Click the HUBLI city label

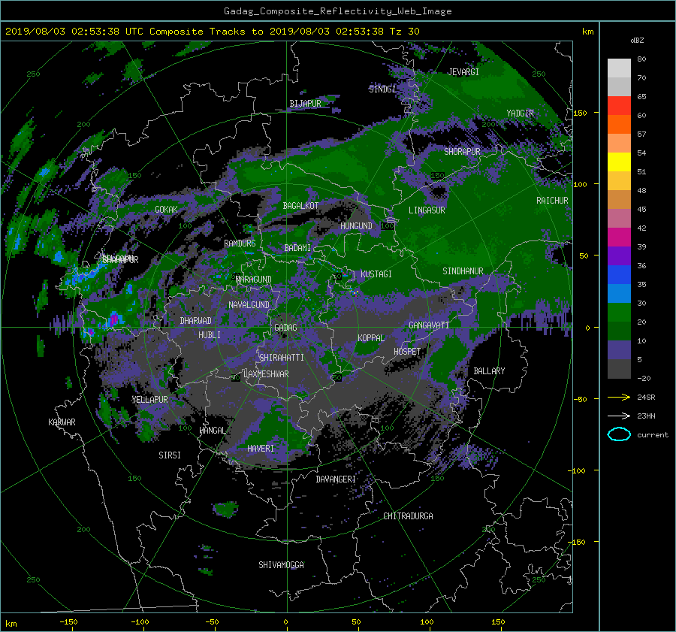[209, 335]
